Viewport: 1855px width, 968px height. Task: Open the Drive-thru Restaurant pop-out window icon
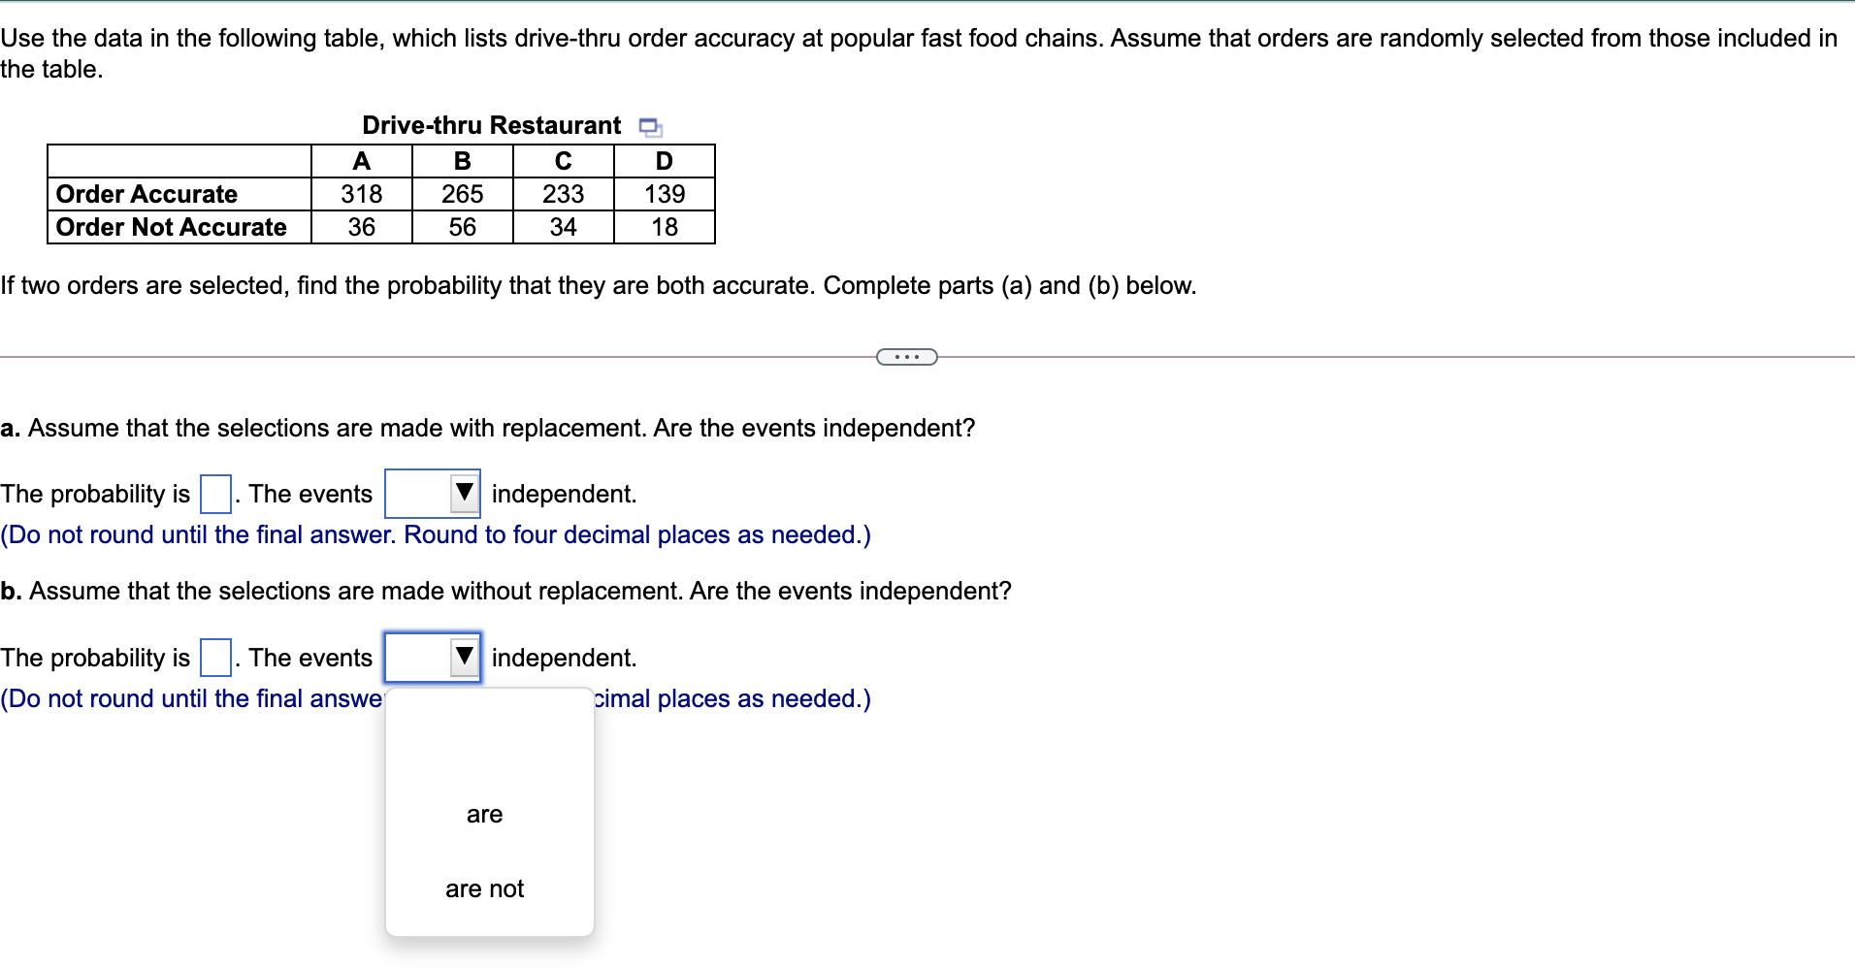(x=648, y=125)
